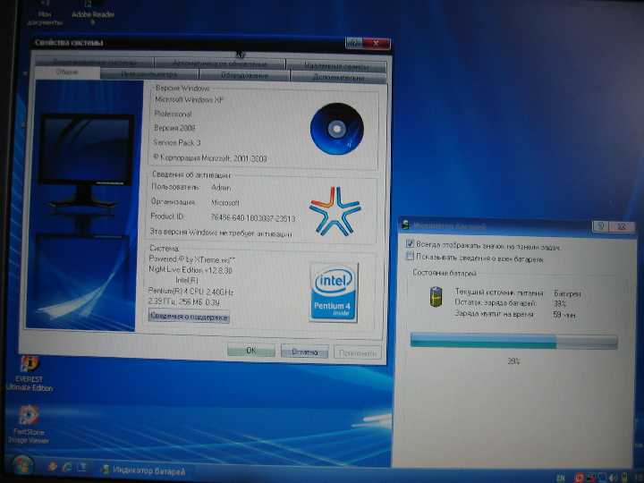Click help button in System Properties title bar
This screenshot has height=483, width=644.
coord(353,43)
